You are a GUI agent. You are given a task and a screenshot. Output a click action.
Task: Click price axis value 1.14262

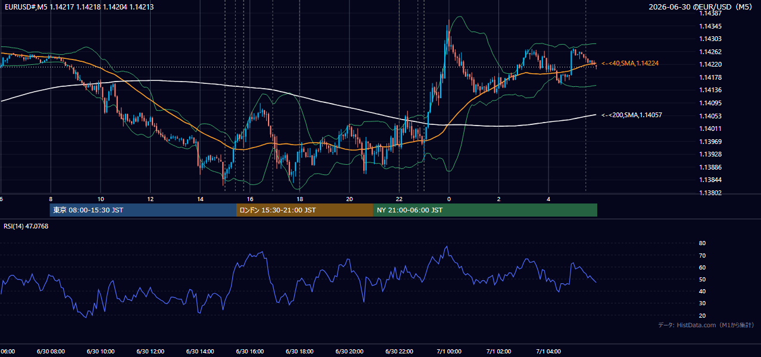pos(710,52)
